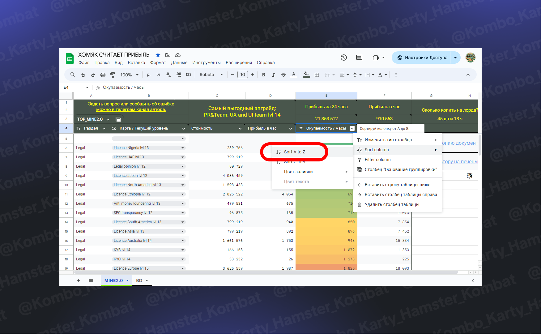Screen dimensions: 541x334
Task: Open the fill color picker
Action: tap(306, 75)
